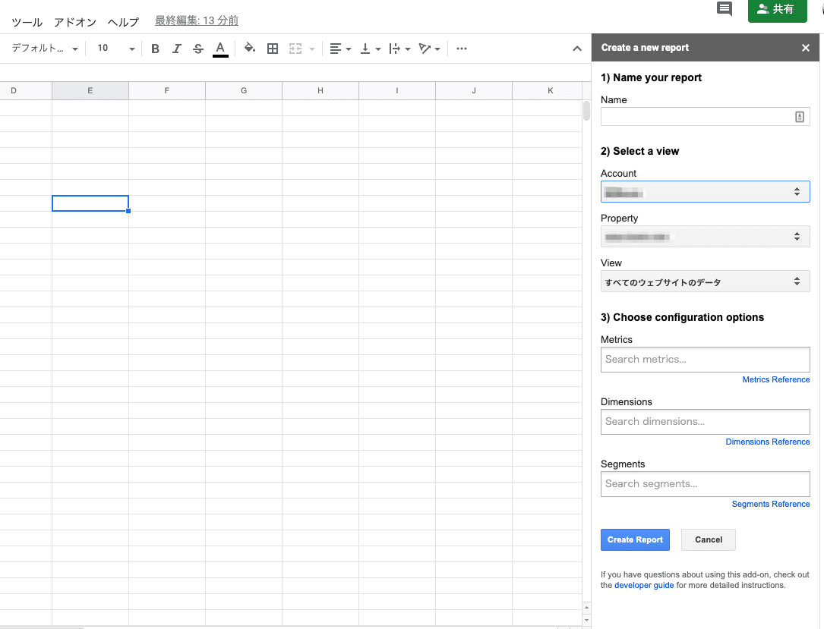Open the borders tool
This screenshot has width=824, height=629.
(x=272, y=49)
